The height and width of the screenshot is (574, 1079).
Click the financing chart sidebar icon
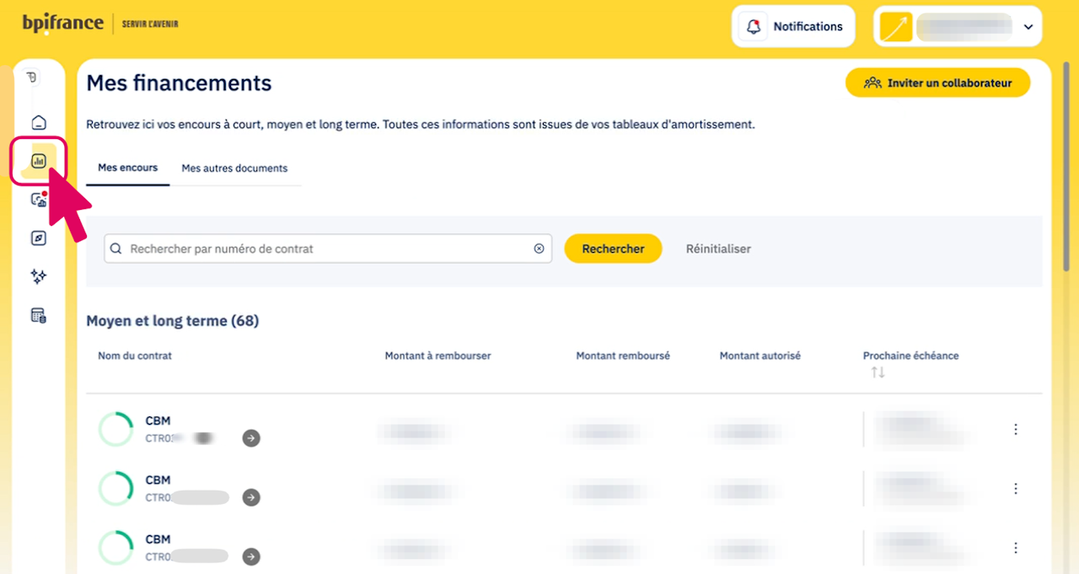pos(38,161)
